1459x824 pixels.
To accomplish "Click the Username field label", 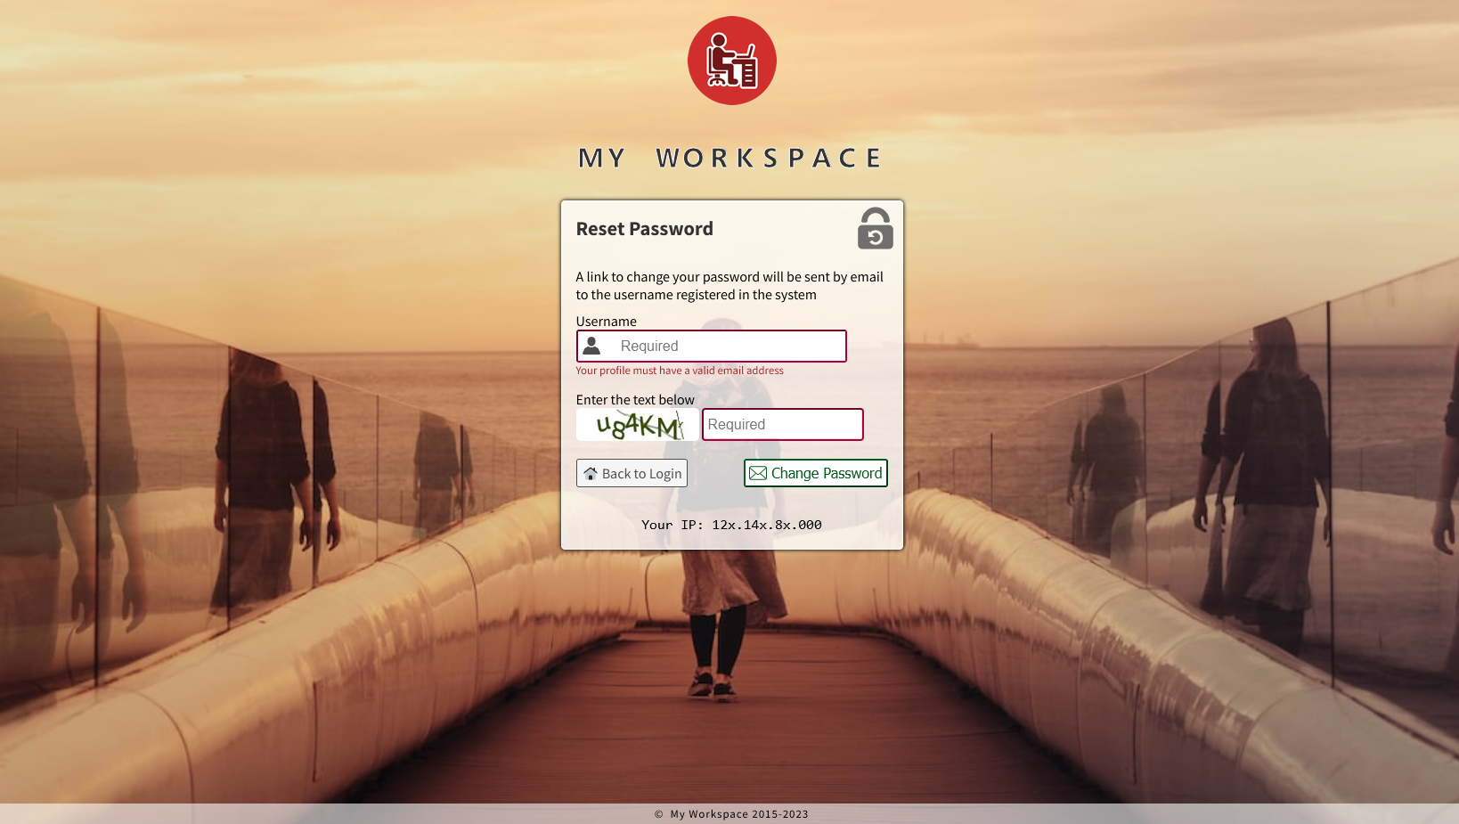I will coord(607,321).
